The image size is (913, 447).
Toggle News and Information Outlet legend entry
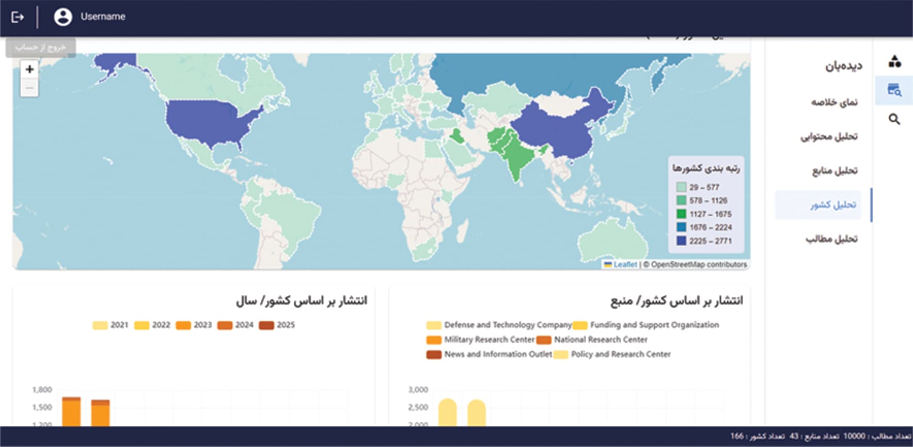tap(489, 354)
